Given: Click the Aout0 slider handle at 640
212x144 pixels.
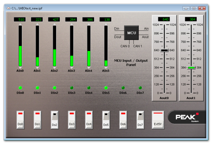Looking at the screenshot, I should tap(164, 50).
